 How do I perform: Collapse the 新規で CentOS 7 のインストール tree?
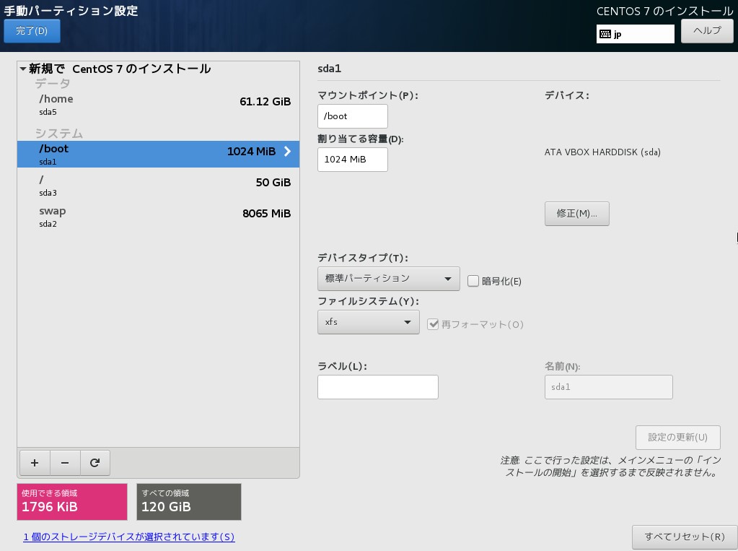[x=24, y=69]
